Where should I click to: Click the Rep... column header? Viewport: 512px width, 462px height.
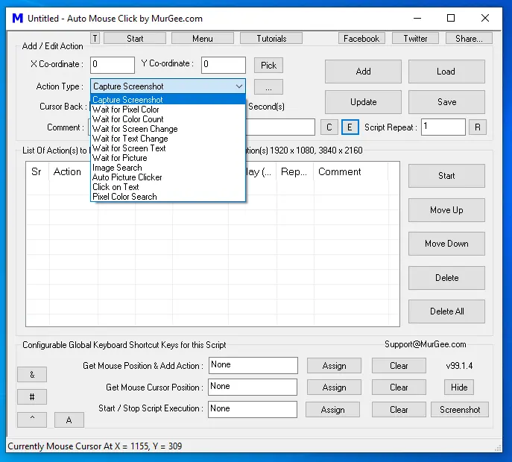pyautogui.click(x=295, y=171)
